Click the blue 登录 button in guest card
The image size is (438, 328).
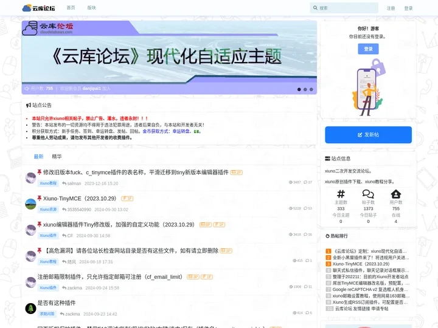[x=368, y=49]
